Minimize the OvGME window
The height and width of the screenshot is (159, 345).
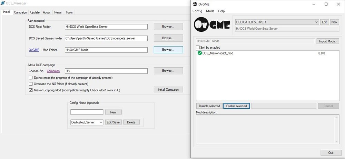314,4
